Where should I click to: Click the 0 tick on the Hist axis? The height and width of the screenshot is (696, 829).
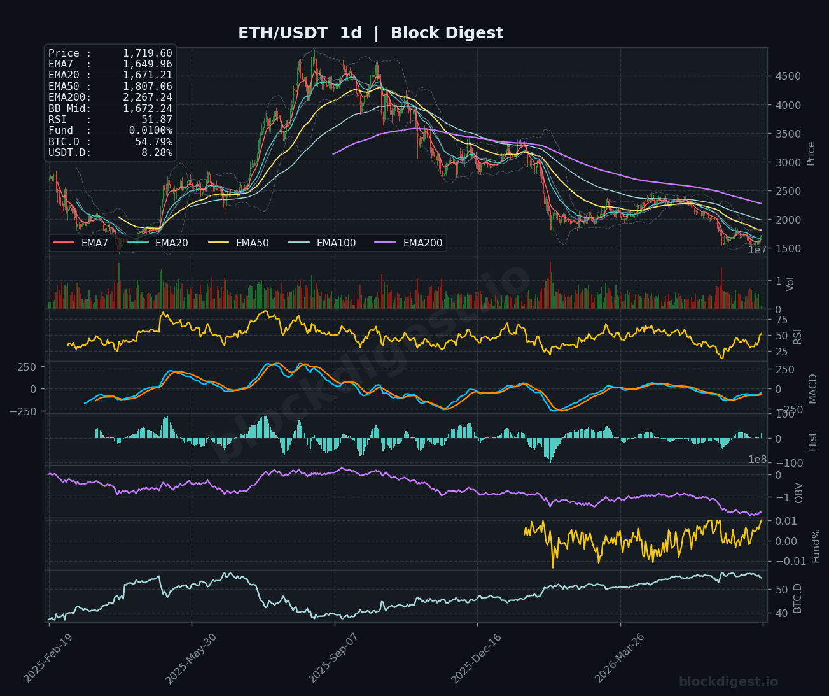point(779,439)
